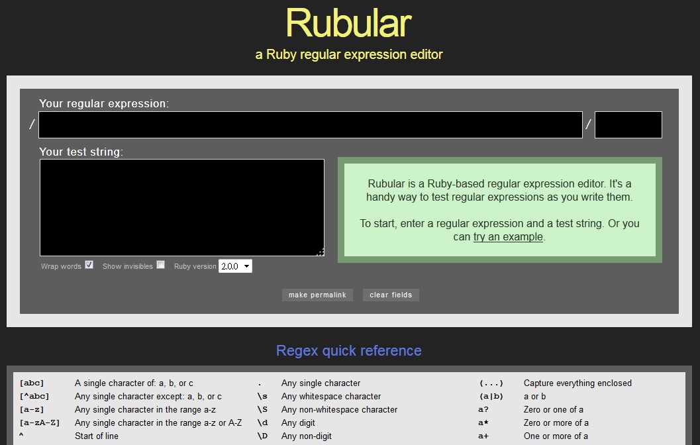
Task: Click the \S non-whitespace reference code
Action: click(262, 410)
